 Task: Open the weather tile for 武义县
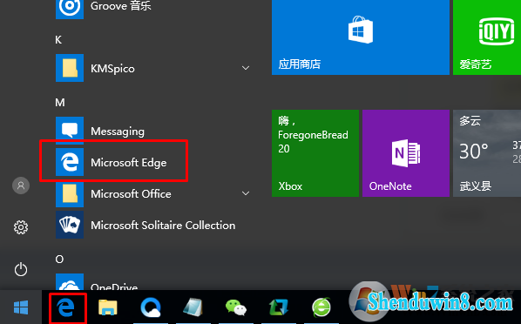pos(487,153)
